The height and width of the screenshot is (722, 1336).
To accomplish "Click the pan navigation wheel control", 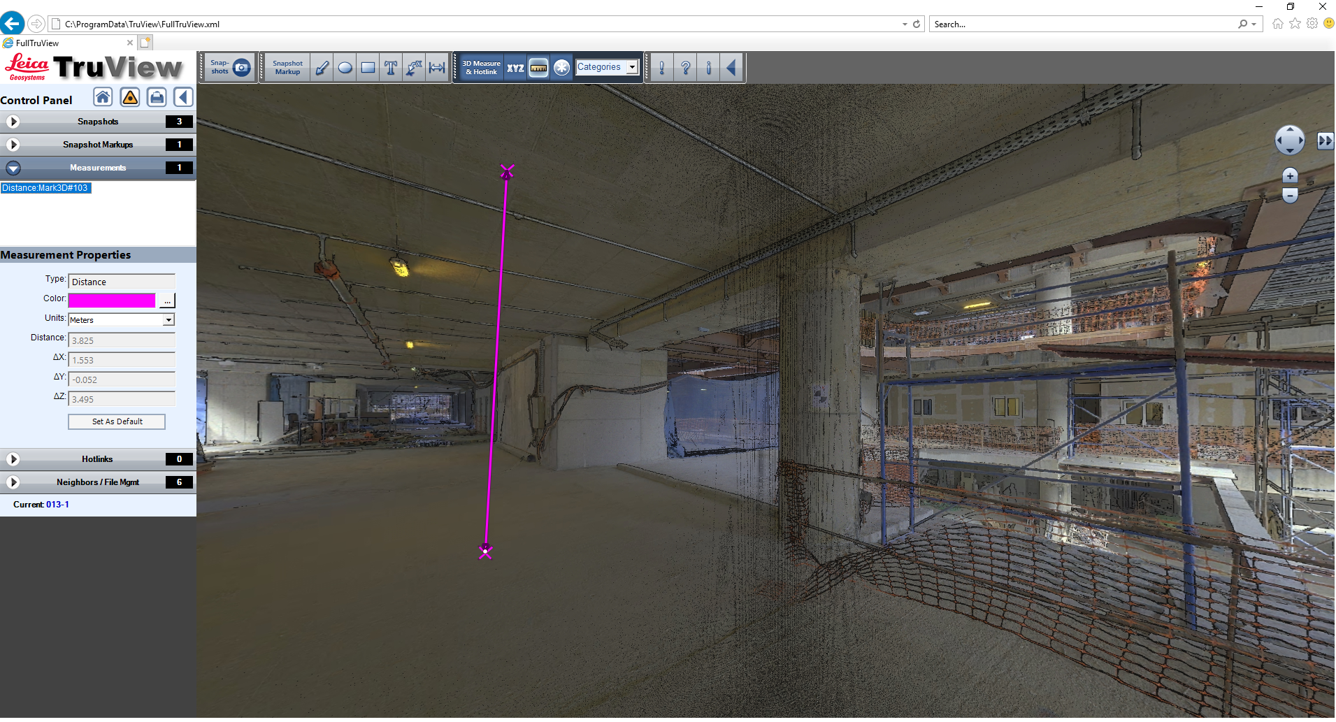I will click(1290, 140).
